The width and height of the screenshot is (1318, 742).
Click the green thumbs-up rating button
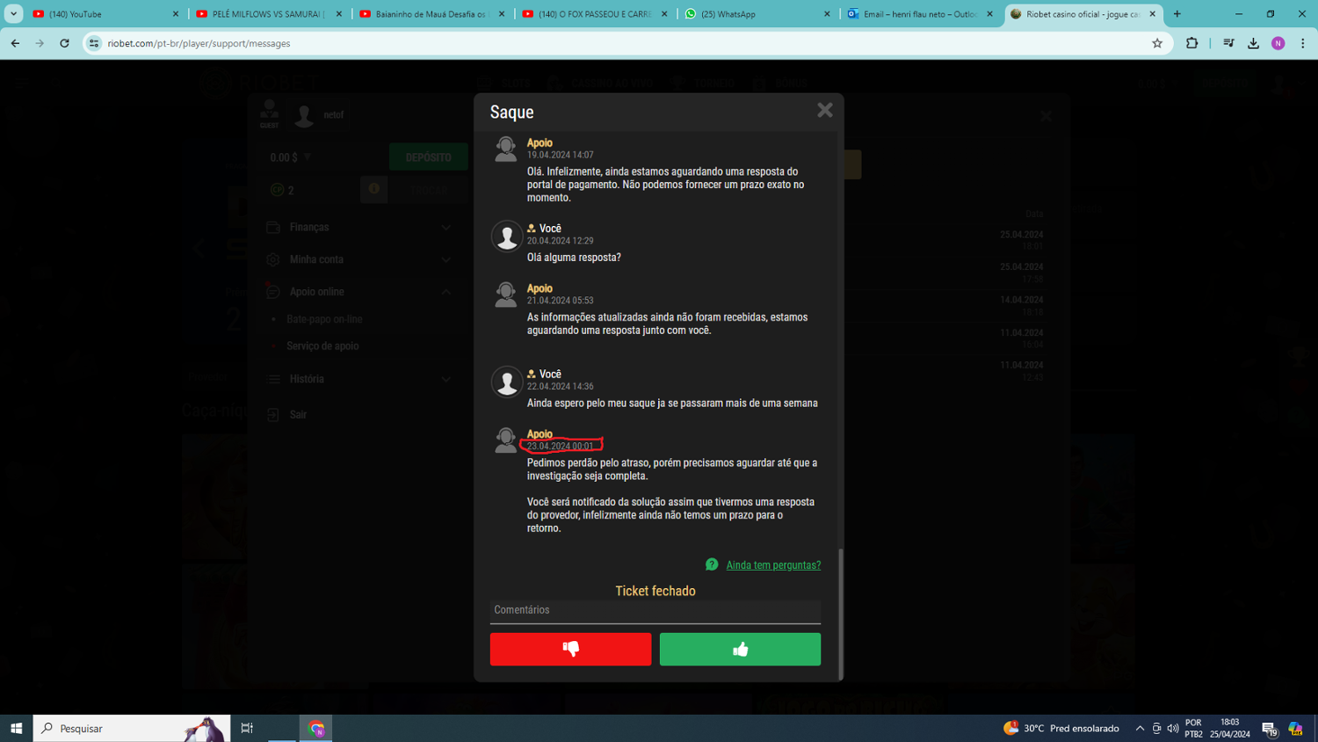click(740, 649)
